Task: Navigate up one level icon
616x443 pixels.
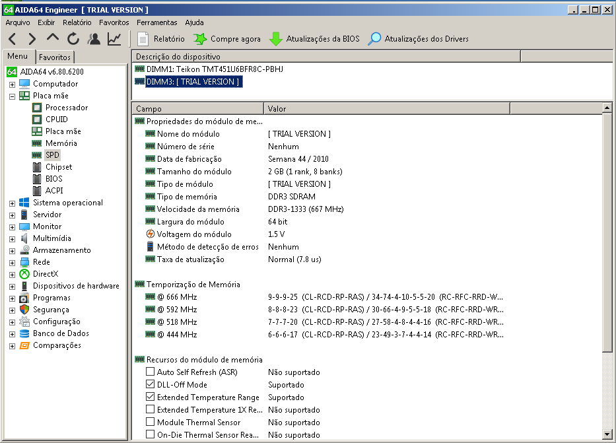Action: 53,38
